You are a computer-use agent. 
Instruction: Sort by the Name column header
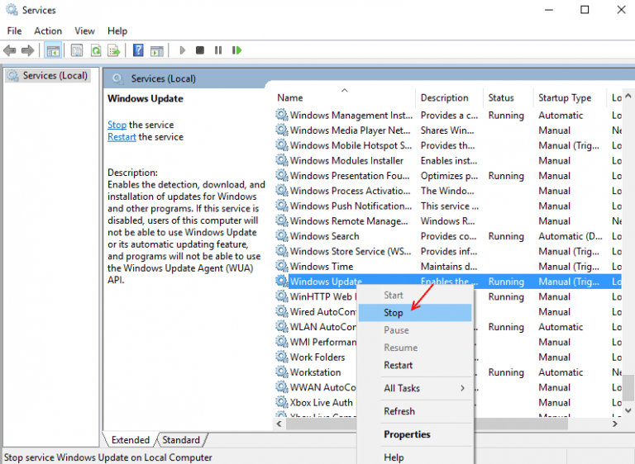pyautogui.click(x=345, y=97)
